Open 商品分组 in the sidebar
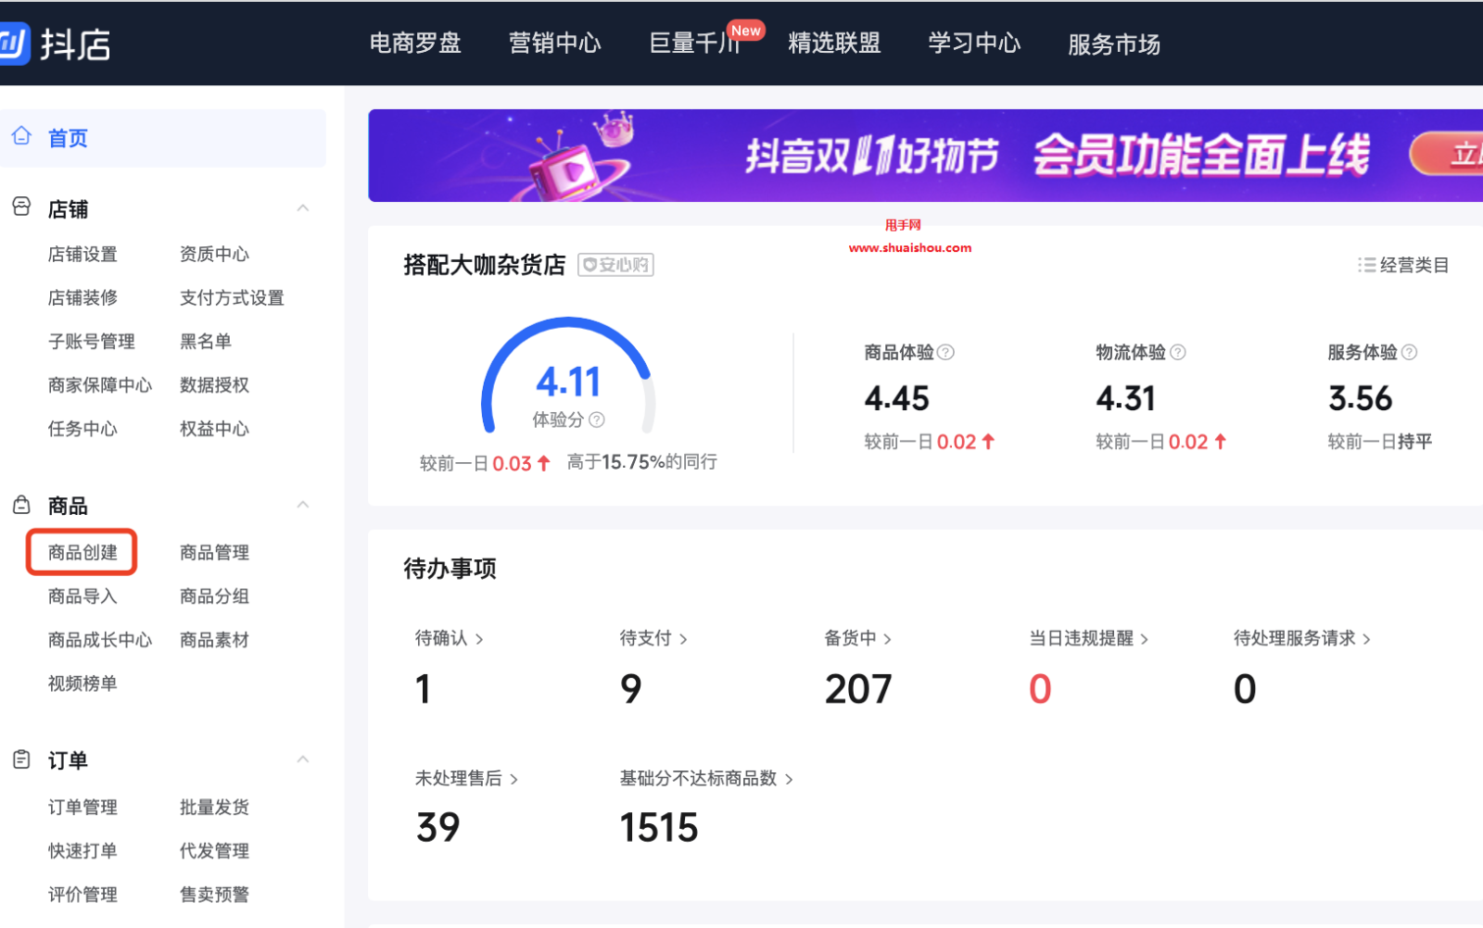This screenshot has height=928, width=1483. tap(214, 596)
